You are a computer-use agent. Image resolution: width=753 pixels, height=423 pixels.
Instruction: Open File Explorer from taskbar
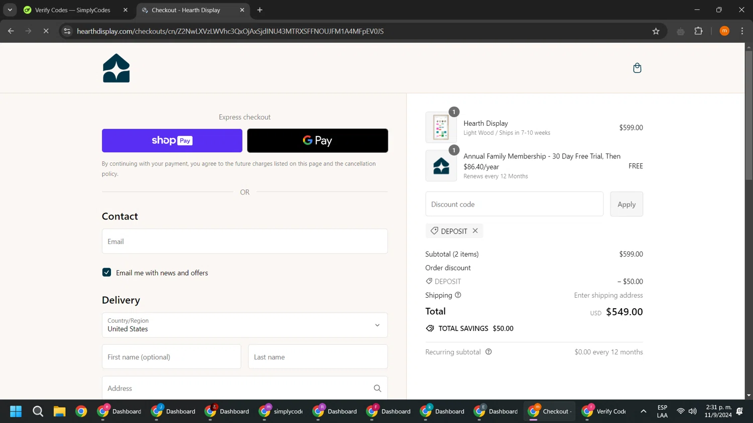coord(59,411)
